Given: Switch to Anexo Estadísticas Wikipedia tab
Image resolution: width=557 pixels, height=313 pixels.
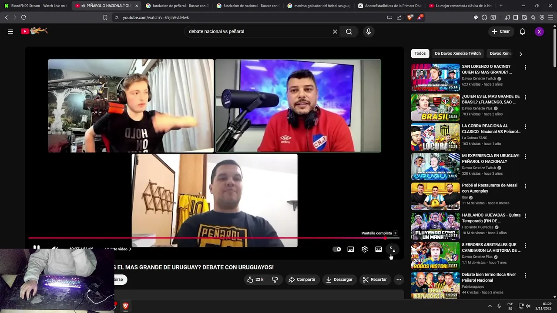Looking at the screenshot, I should [389, 6].
